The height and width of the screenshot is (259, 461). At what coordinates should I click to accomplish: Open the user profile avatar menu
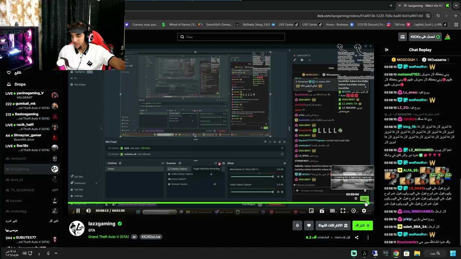point(448,37)
